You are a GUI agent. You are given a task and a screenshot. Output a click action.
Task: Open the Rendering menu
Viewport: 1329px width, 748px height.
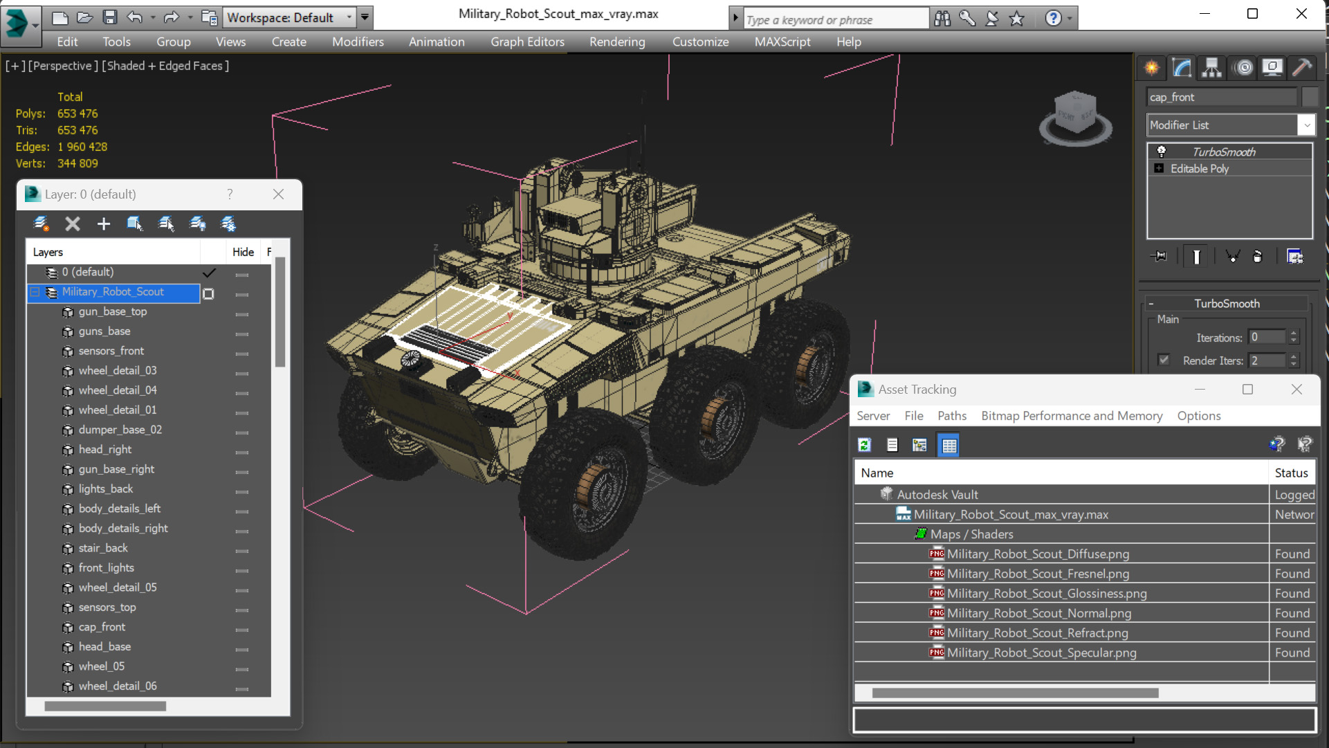pos(617,42)
